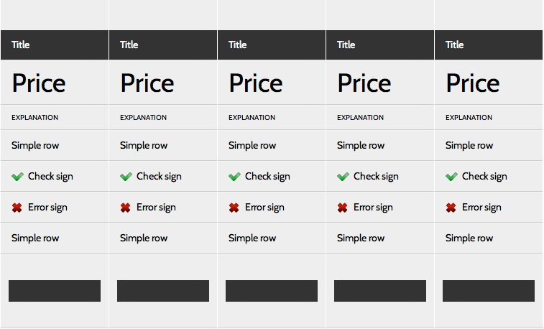Click the EXPLANATION text in the third column
This screenshot has height=329, width=544.
(252, 118)
